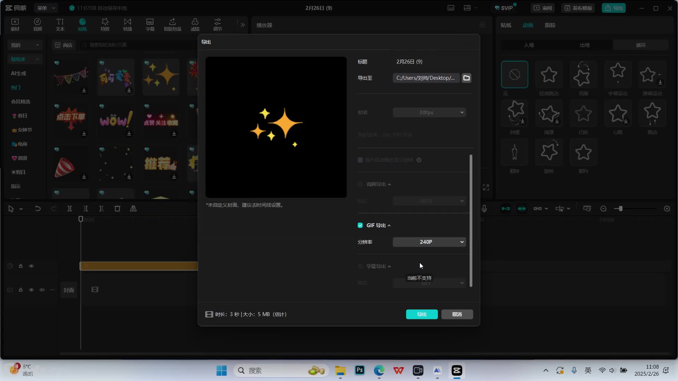Image resolution: width=678 pixels, height=381 pixels.
Task: Open the 帧率 30fps dropdown
Action: click(x=429, y=113)
